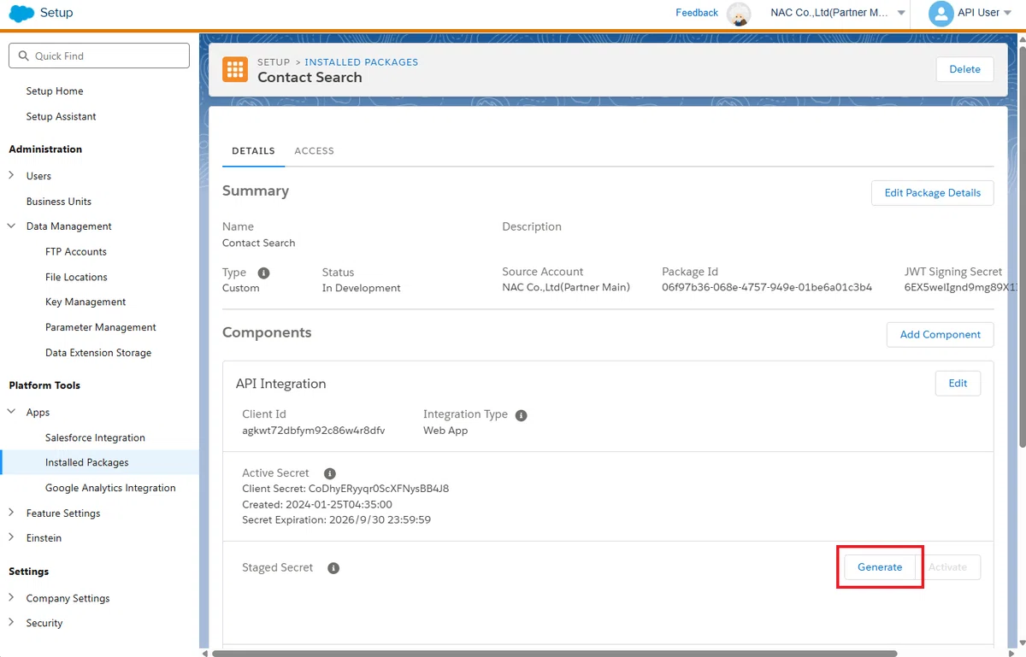Expand the Security section chevron
The image size is (1026, 657).
pos(11,624)
